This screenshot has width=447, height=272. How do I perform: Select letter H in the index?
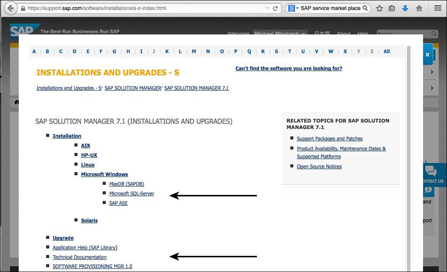click(128, 51)
